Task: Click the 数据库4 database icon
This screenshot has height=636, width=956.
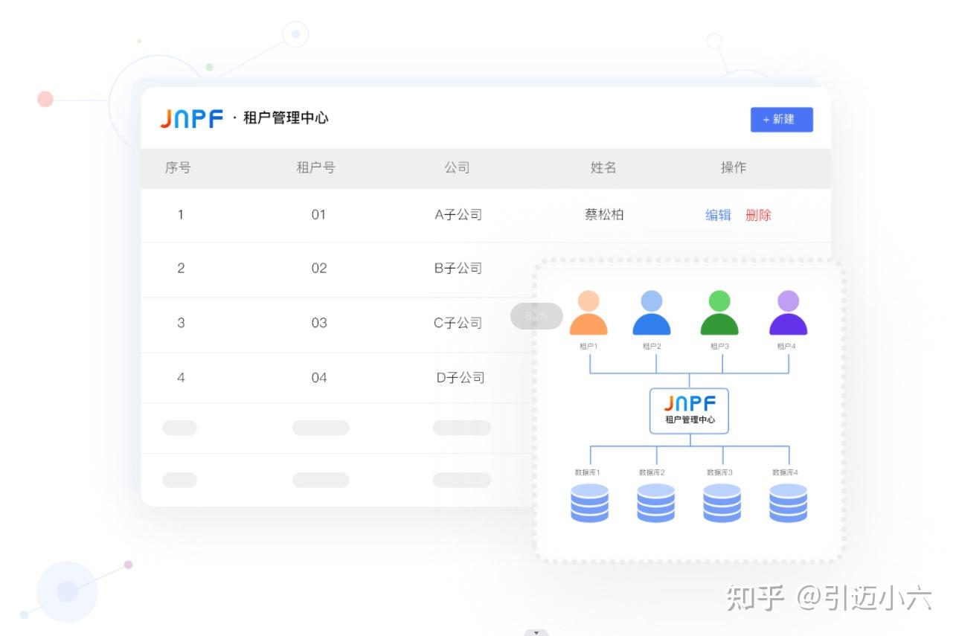Action: 787,504
